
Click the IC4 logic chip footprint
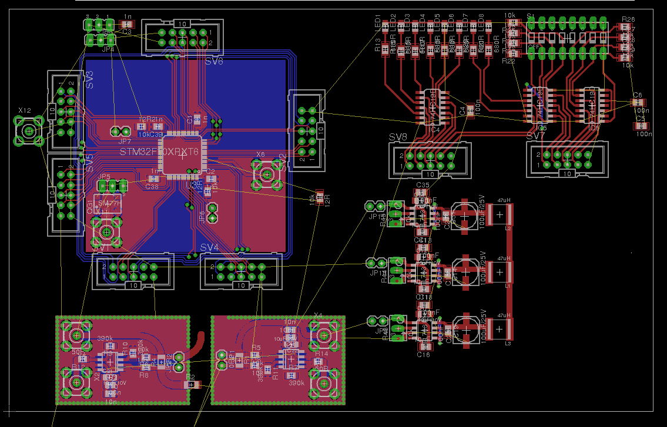click(x=434, y=106)
